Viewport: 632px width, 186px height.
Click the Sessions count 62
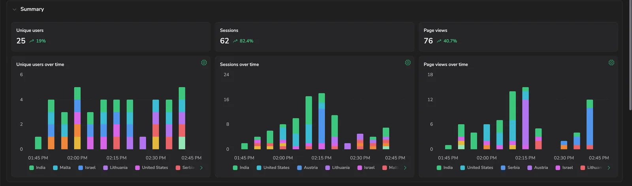coord(224,41)
